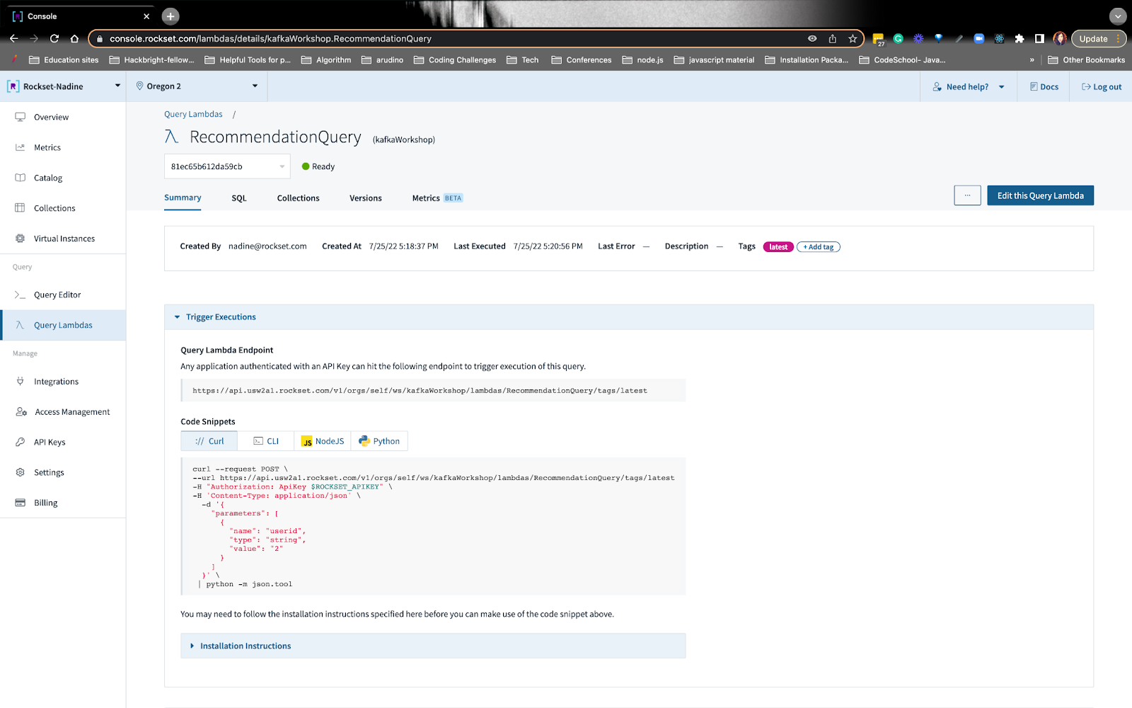This screenshot has width=1132, height=708.
Task: Open the Query Editor prompt icon
Action: tap(20, 295)
